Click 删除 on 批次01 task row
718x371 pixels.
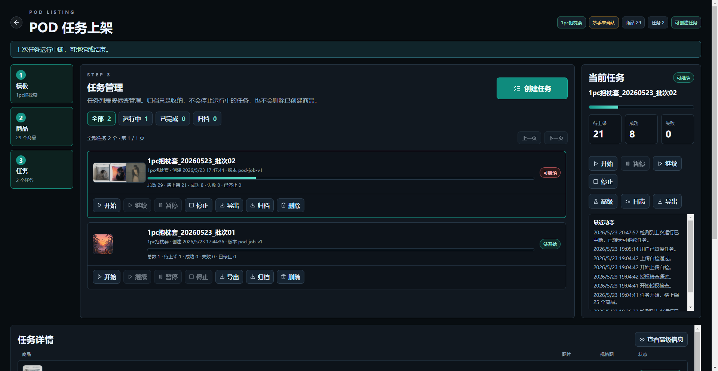tap(291, 277)
